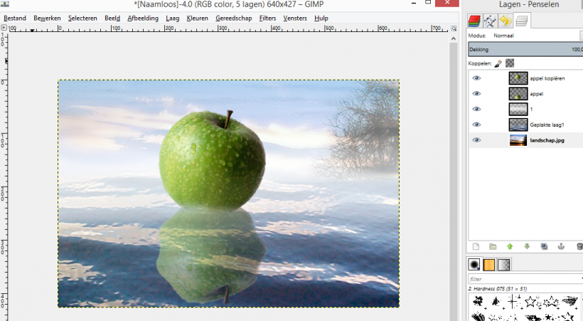Toggle the lock alpha channel checkerboard icon
This screenshot has width=583, height=321.
coord(510,63)
